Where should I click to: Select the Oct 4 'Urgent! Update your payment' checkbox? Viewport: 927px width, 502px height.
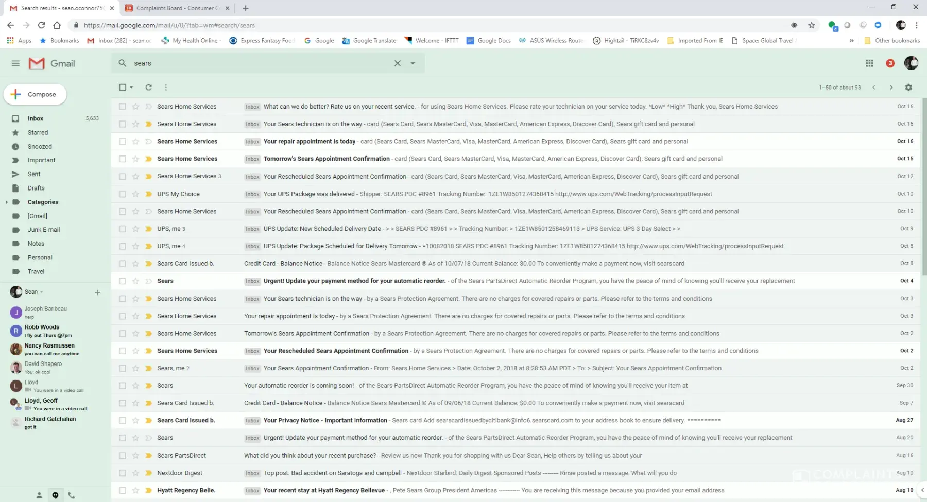tap(123, 281)
